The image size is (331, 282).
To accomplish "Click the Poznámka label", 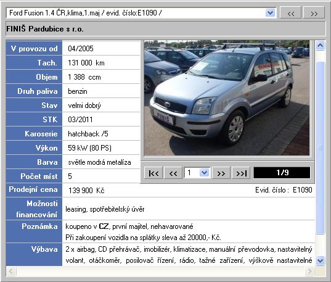I will 39,226.
